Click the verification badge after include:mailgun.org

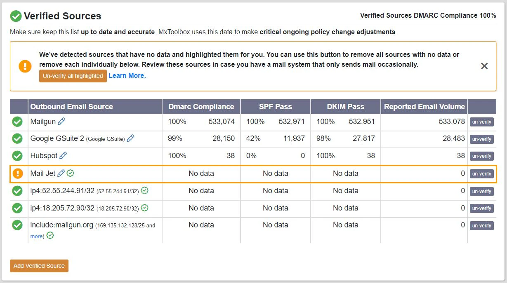pyautogui.click(x=50, y=236)
